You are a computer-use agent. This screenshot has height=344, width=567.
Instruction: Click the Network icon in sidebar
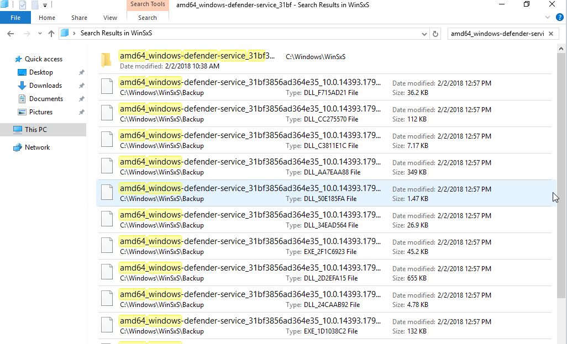[x=17, y=147]
